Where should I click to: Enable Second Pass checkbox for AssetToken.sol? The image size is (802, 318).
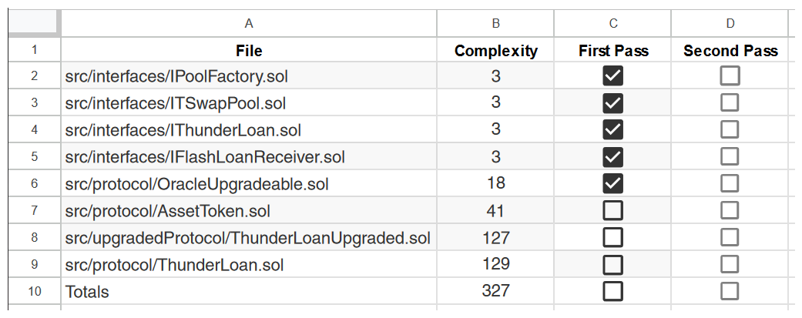click(x=730, y=210)
